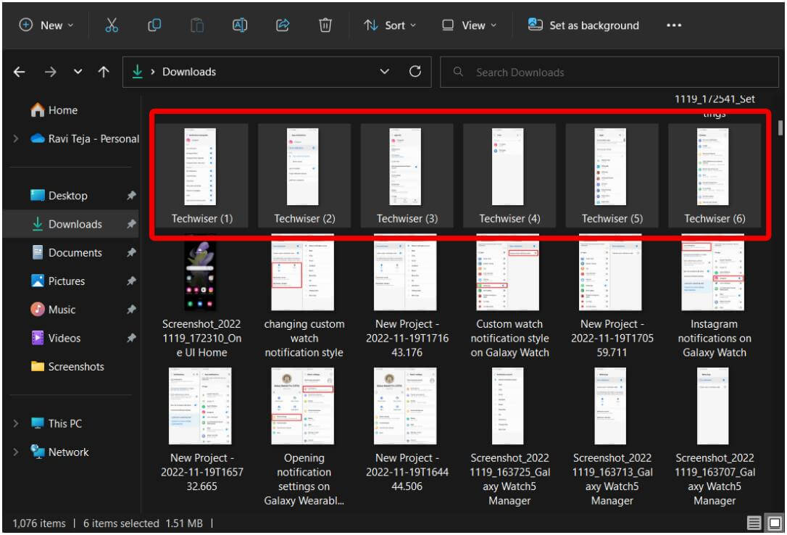
Task: Click the Copy icon in toolbar
Action: (154, 25)
